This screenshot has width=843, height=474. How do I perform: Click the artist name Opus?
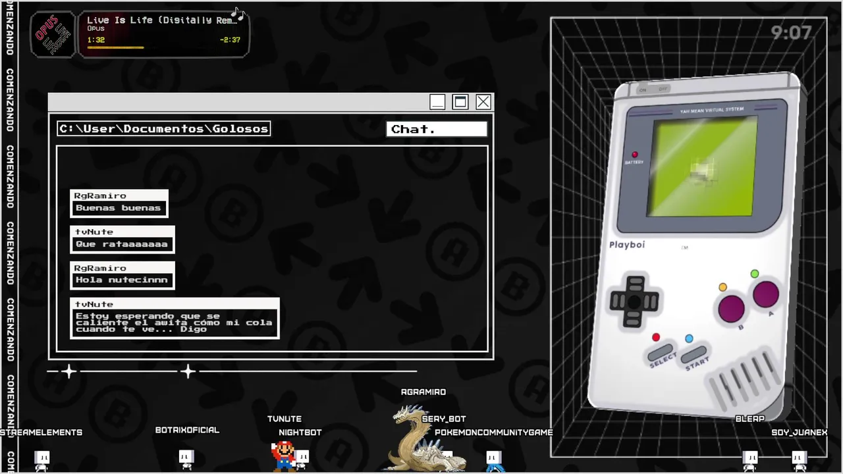coord(95,29)
